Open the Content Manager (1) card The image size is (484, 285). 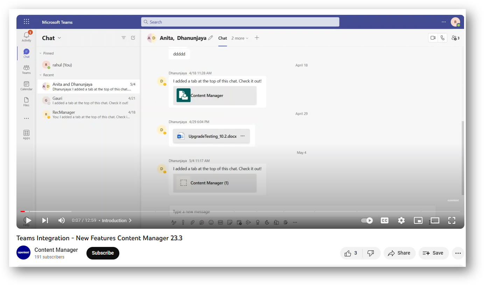[x=215, y=183]
